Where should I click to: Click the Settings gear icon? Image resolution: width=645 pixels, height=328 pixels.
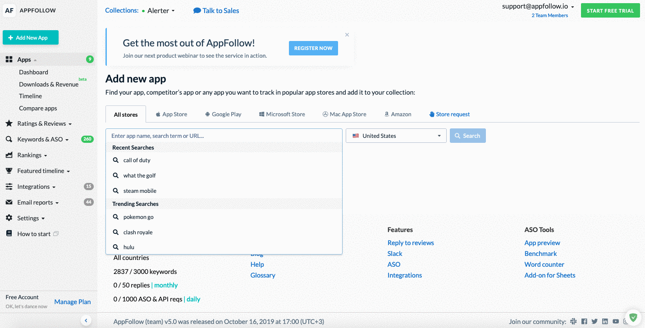pyautogui.click(x=9, y=218)
